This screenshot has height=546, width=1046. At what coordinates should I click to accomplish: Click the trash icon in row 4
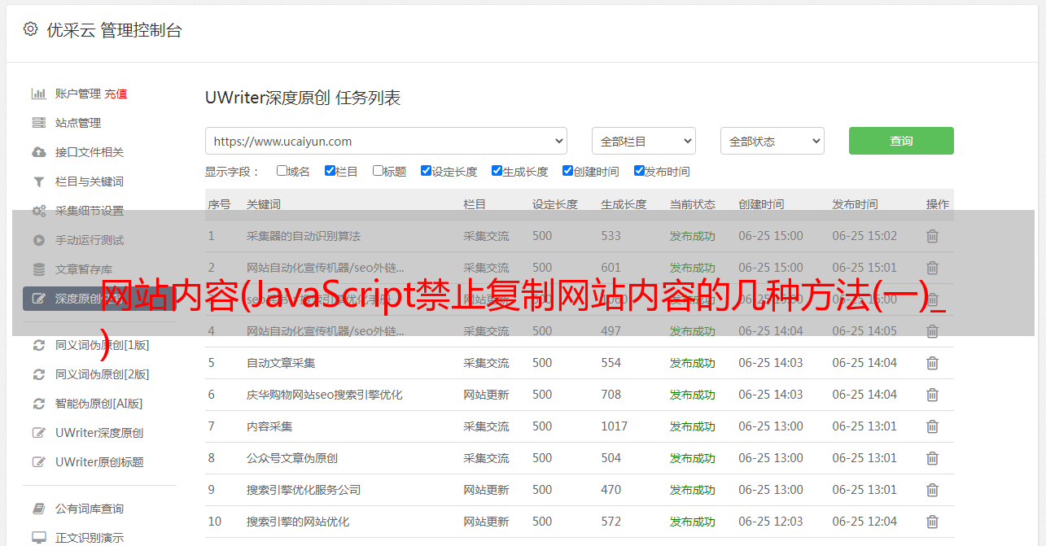pyautogui.click(x=933, y=331)
